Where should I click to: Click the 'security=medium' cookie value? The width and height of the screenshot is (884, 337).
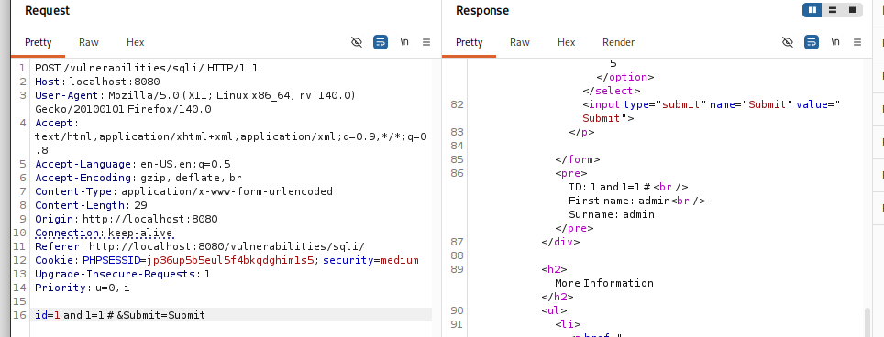tap(371, 260)
